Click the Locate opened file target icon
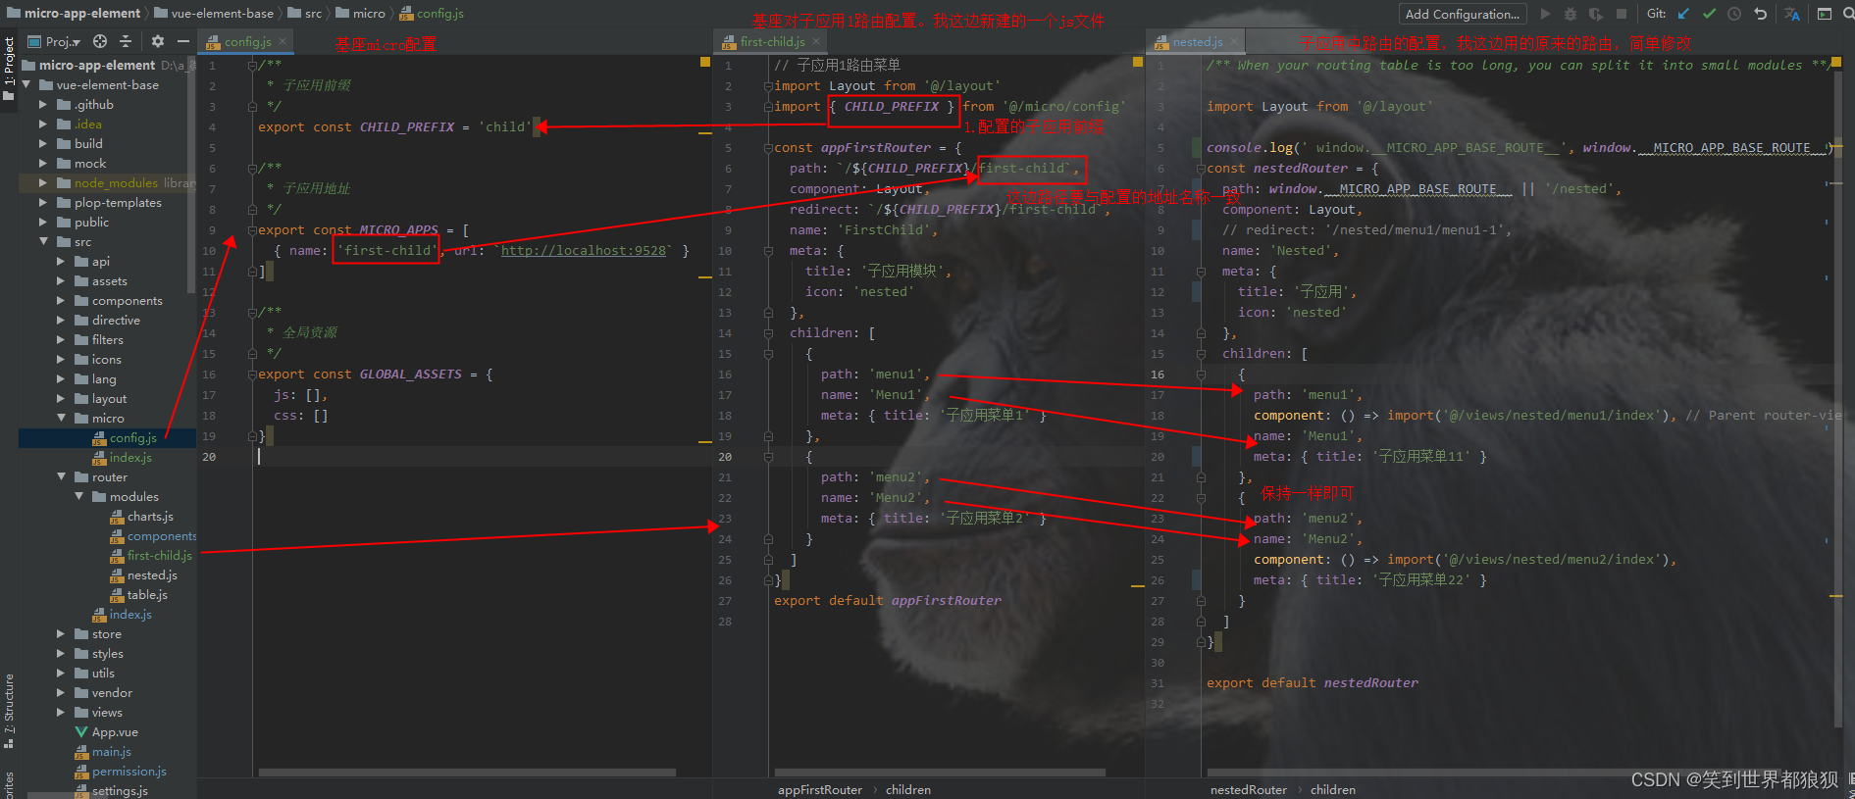This screenshot has width=1855, height=799. point(100,41)
